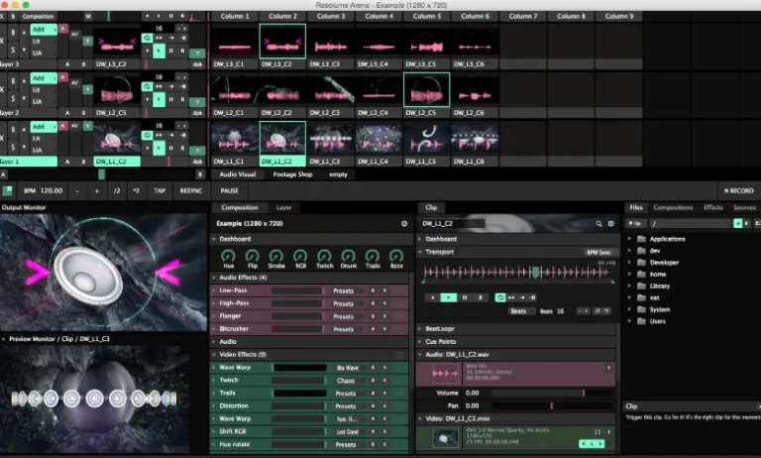Screen dimensions: 761x458
Task: Collapse the Audio Effects section
Action: coord(214,278)
